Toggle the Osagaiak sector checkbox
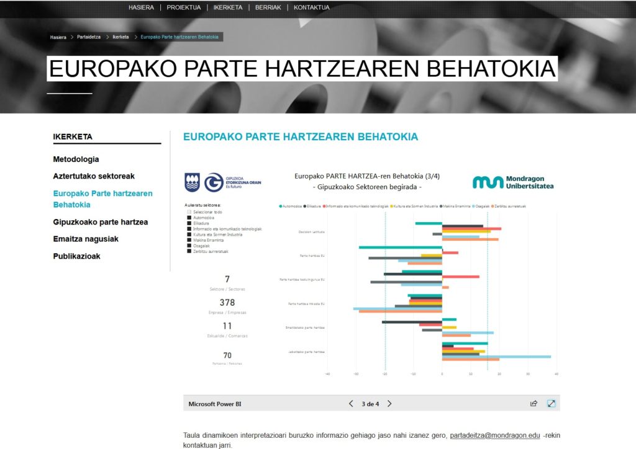 tap(189, 246)
